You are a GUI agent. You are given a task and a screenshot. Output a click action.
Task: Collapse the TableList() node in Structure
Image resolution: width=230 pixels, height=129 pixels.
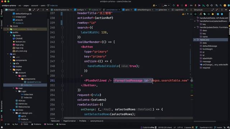click(195, 40)
